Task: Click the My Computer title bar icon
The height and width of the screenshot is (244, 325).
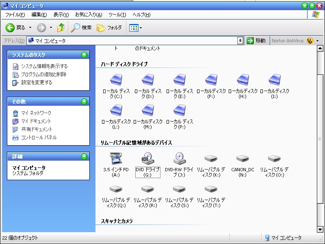Action: point(6,6)
